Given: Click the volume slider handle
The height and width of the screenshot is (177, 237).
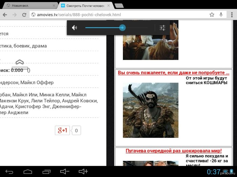Looking at the screenshot, I should pyautogui.click(x=123, y=28).
